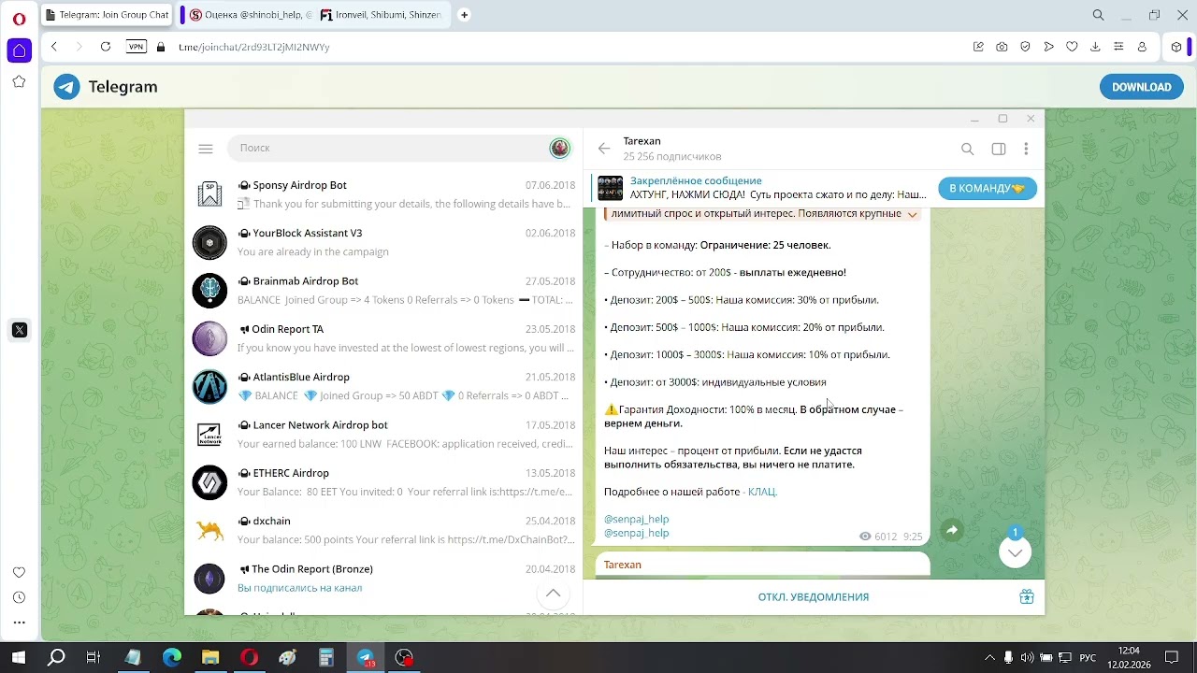Open Brainmab Airdrop Bot chat
This screenshot has height=673, width=1197.
pyautogui.click(x=383, y=291)
